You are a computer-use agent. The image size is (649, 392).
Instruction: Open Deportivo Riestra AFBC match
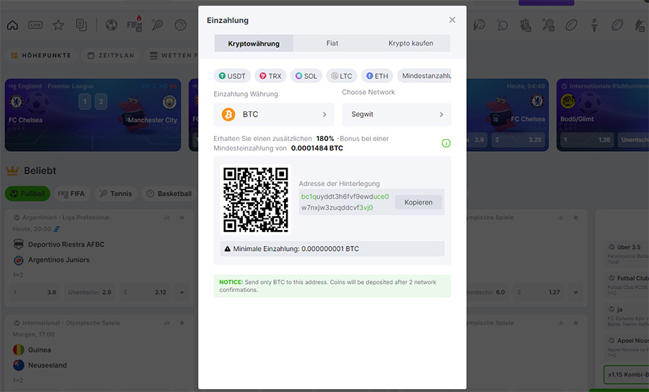(x=66, y=244)
